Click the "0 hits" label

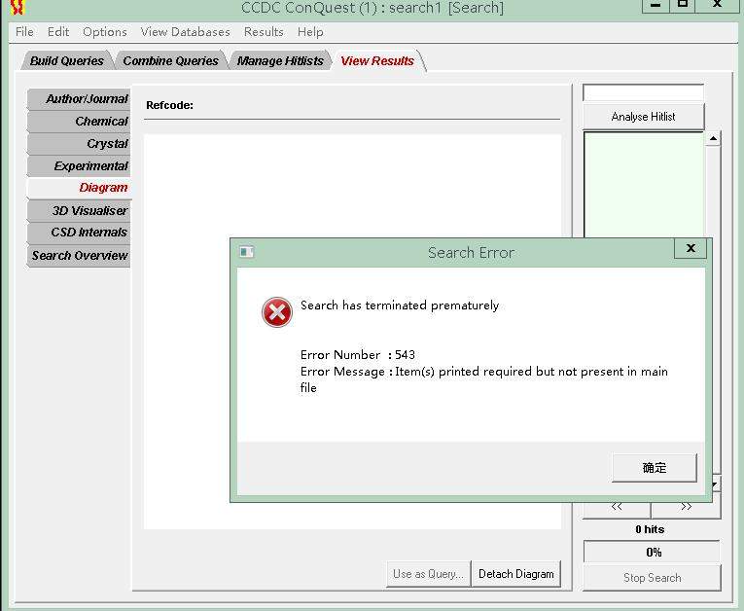tap(650, 529)
